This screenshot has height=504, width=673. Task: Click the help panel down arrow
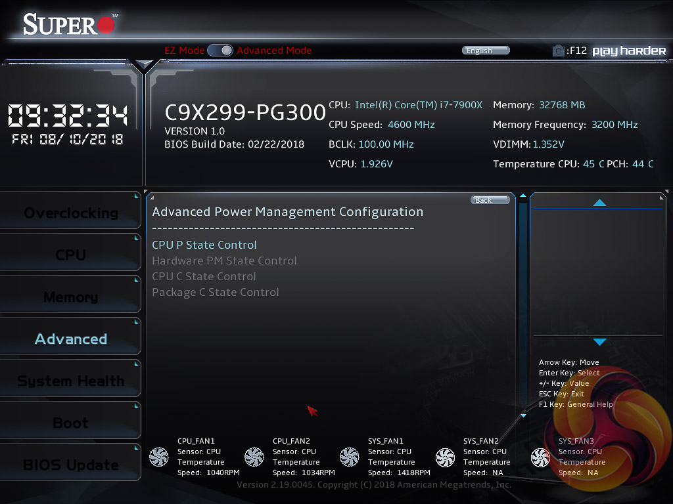pyautogui.click(x=599, y=342)
